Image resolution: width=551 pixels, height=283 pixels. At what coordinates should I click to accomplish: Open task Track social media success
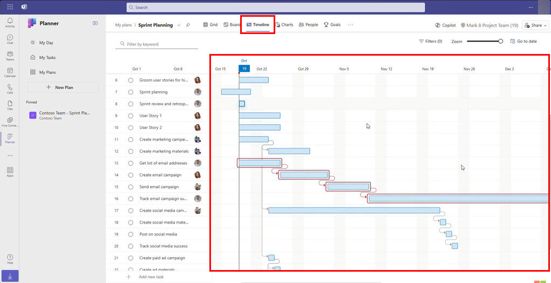[164, 246]
